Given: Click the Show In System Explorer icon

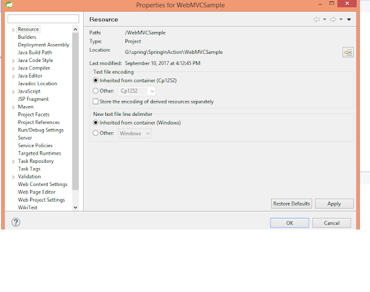Looking at the screenshot, I should (x=348, y=52).
